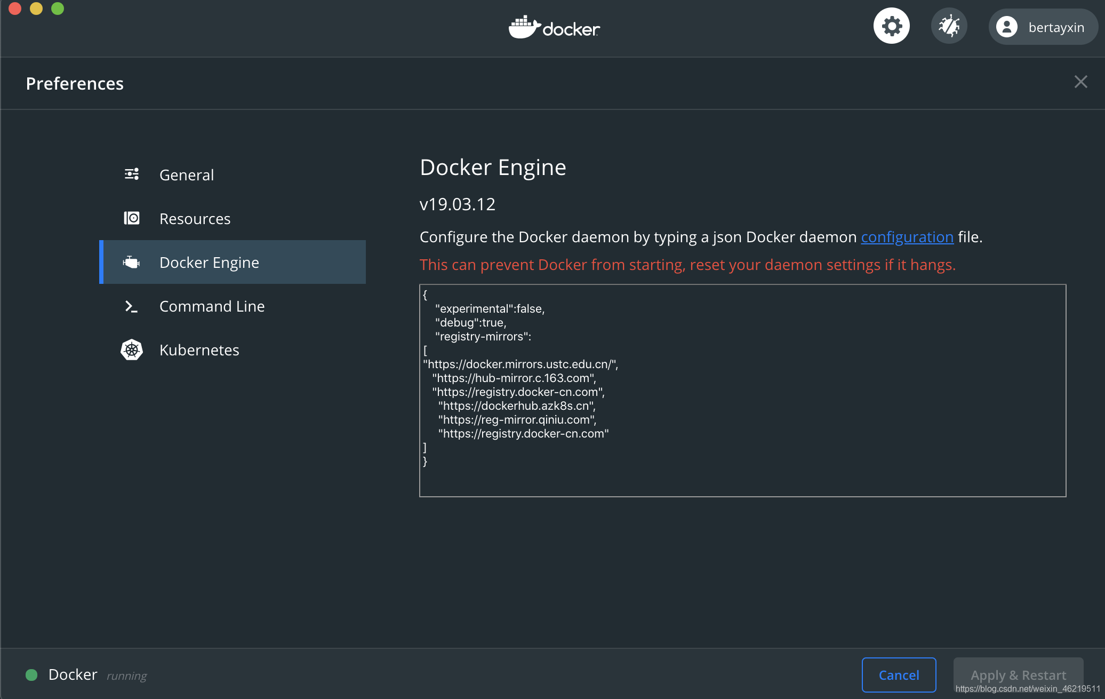Screen dimensions: 1105x699
Task: Click the Resources sidebar icon
Action: tap(130, 217)
